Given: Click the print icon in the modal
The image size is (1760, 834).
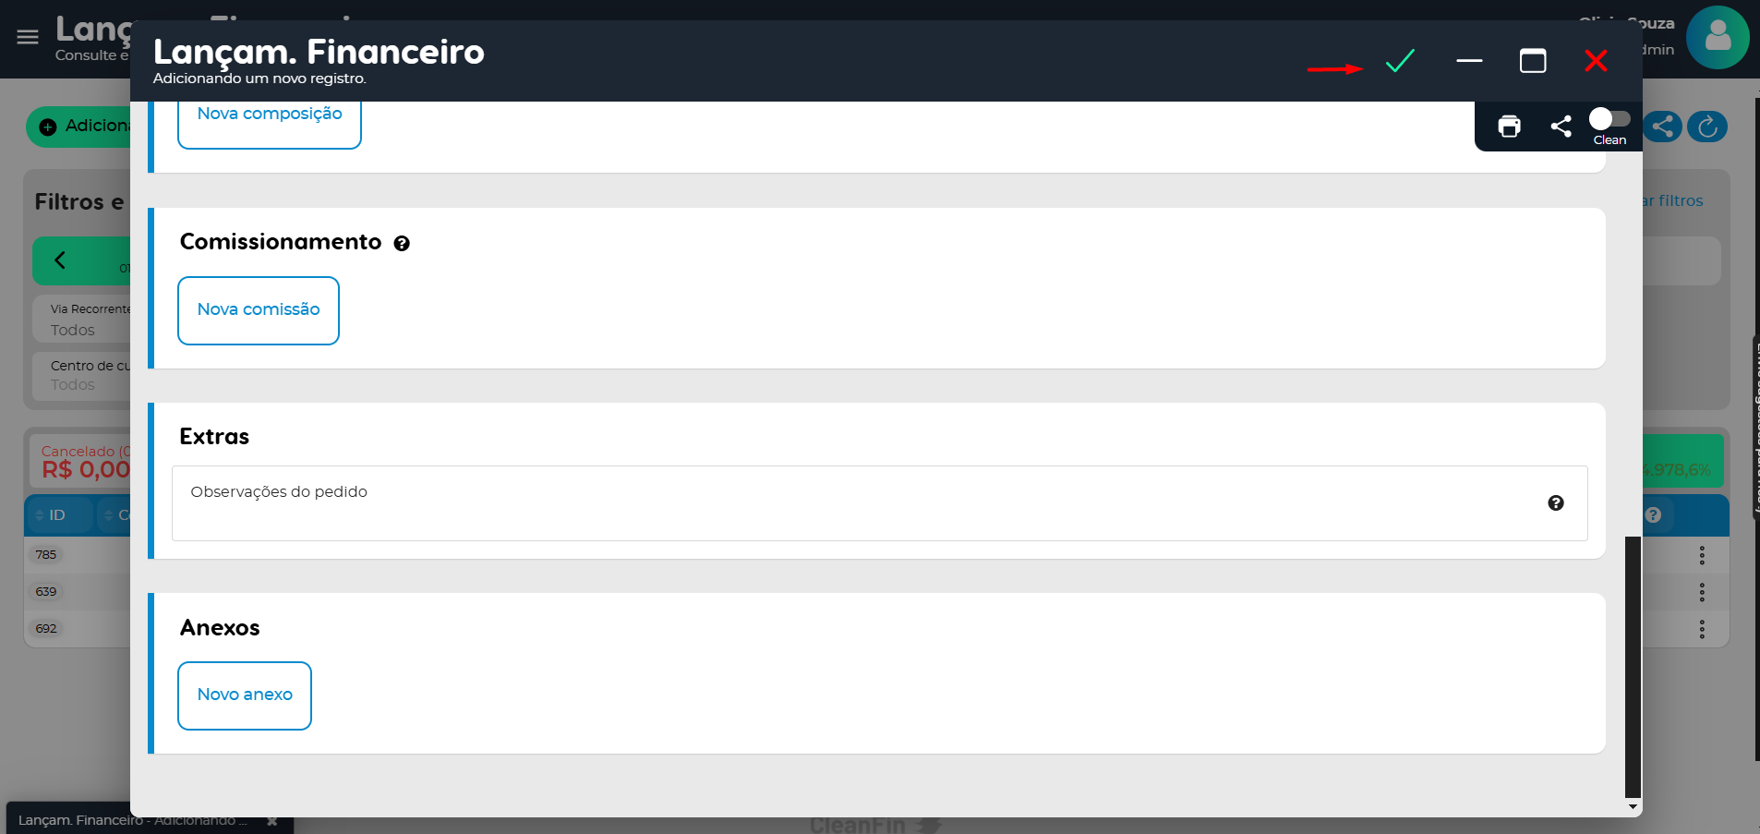Looking at the screenshot, I should (x=1509, y=127).
